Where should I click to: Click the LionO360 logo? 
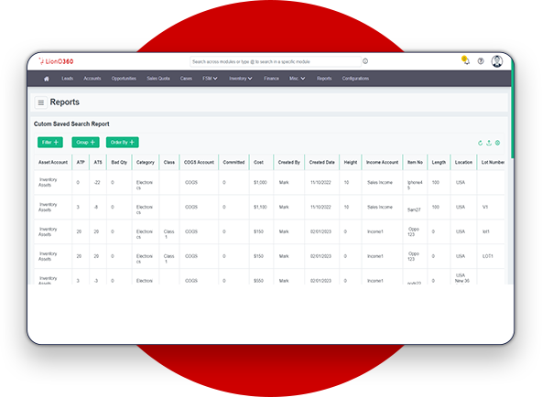click(56, 61)
